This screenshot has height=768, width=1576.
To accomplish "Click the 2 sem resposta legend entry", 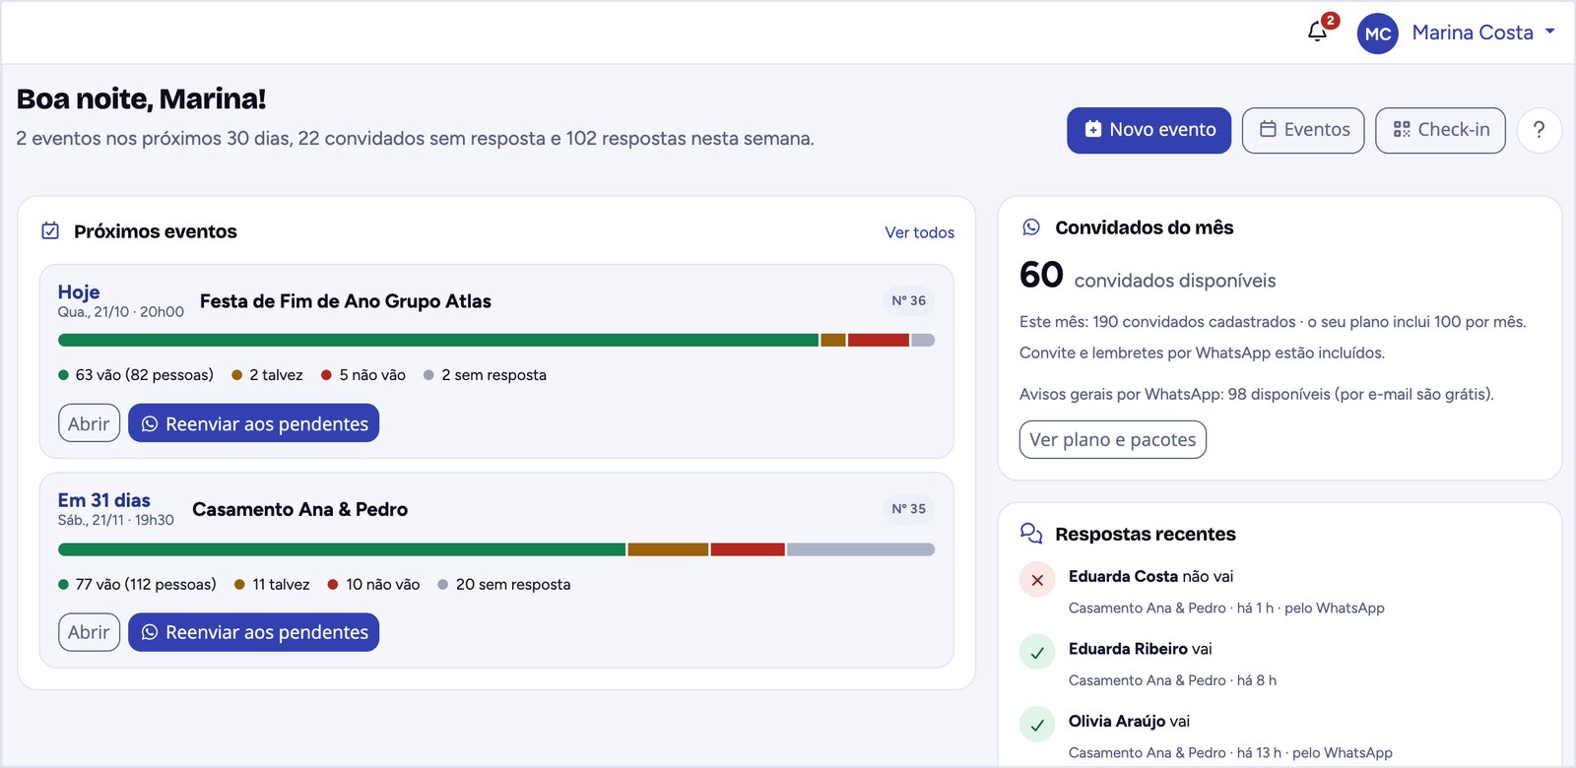I will point(485,375).
